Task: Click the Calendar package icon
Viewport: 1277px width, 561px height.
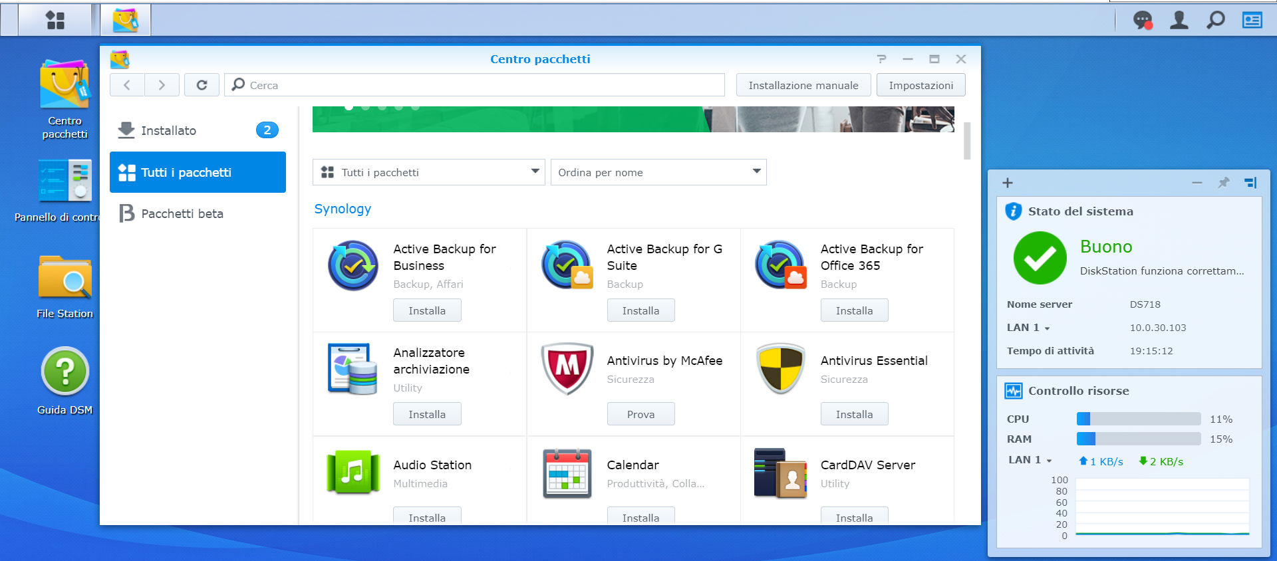Action: coord(567,473)
